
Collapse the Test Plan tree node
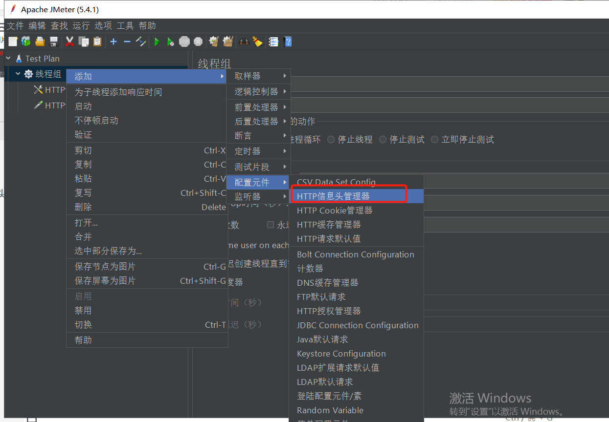8,59
